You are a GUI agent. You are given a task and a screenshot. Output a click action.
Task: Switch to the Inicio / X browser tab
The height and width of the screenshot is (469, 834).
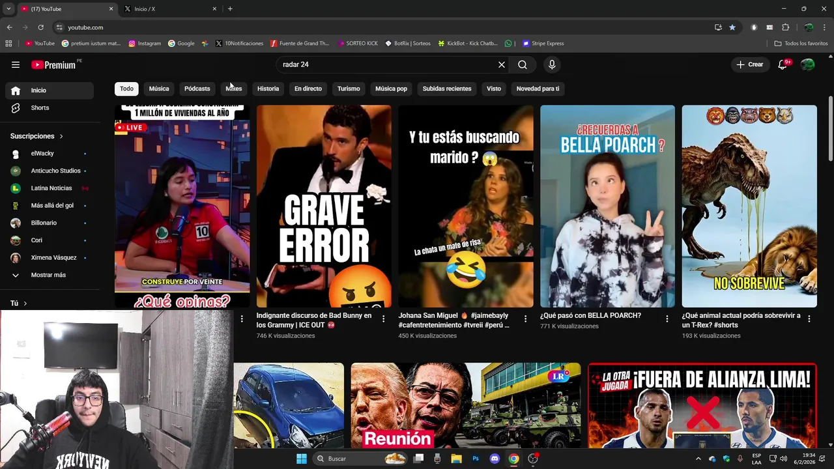point(169,8)
